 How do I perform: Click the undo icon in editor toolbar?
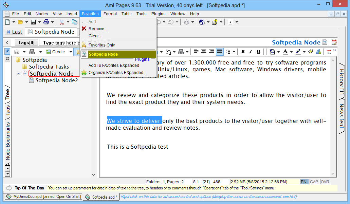tap(168, 52)
